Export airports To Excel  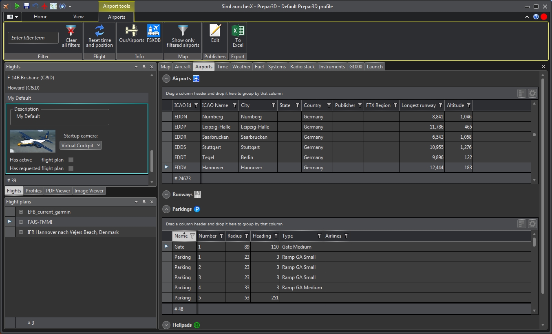pyautogui.click(x=238, y=37)
